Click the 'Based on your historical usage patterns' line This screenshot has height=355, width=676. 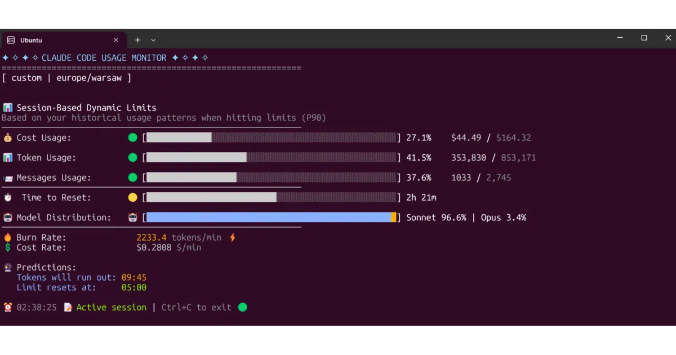pyautogui.click(x=164, y=118)
